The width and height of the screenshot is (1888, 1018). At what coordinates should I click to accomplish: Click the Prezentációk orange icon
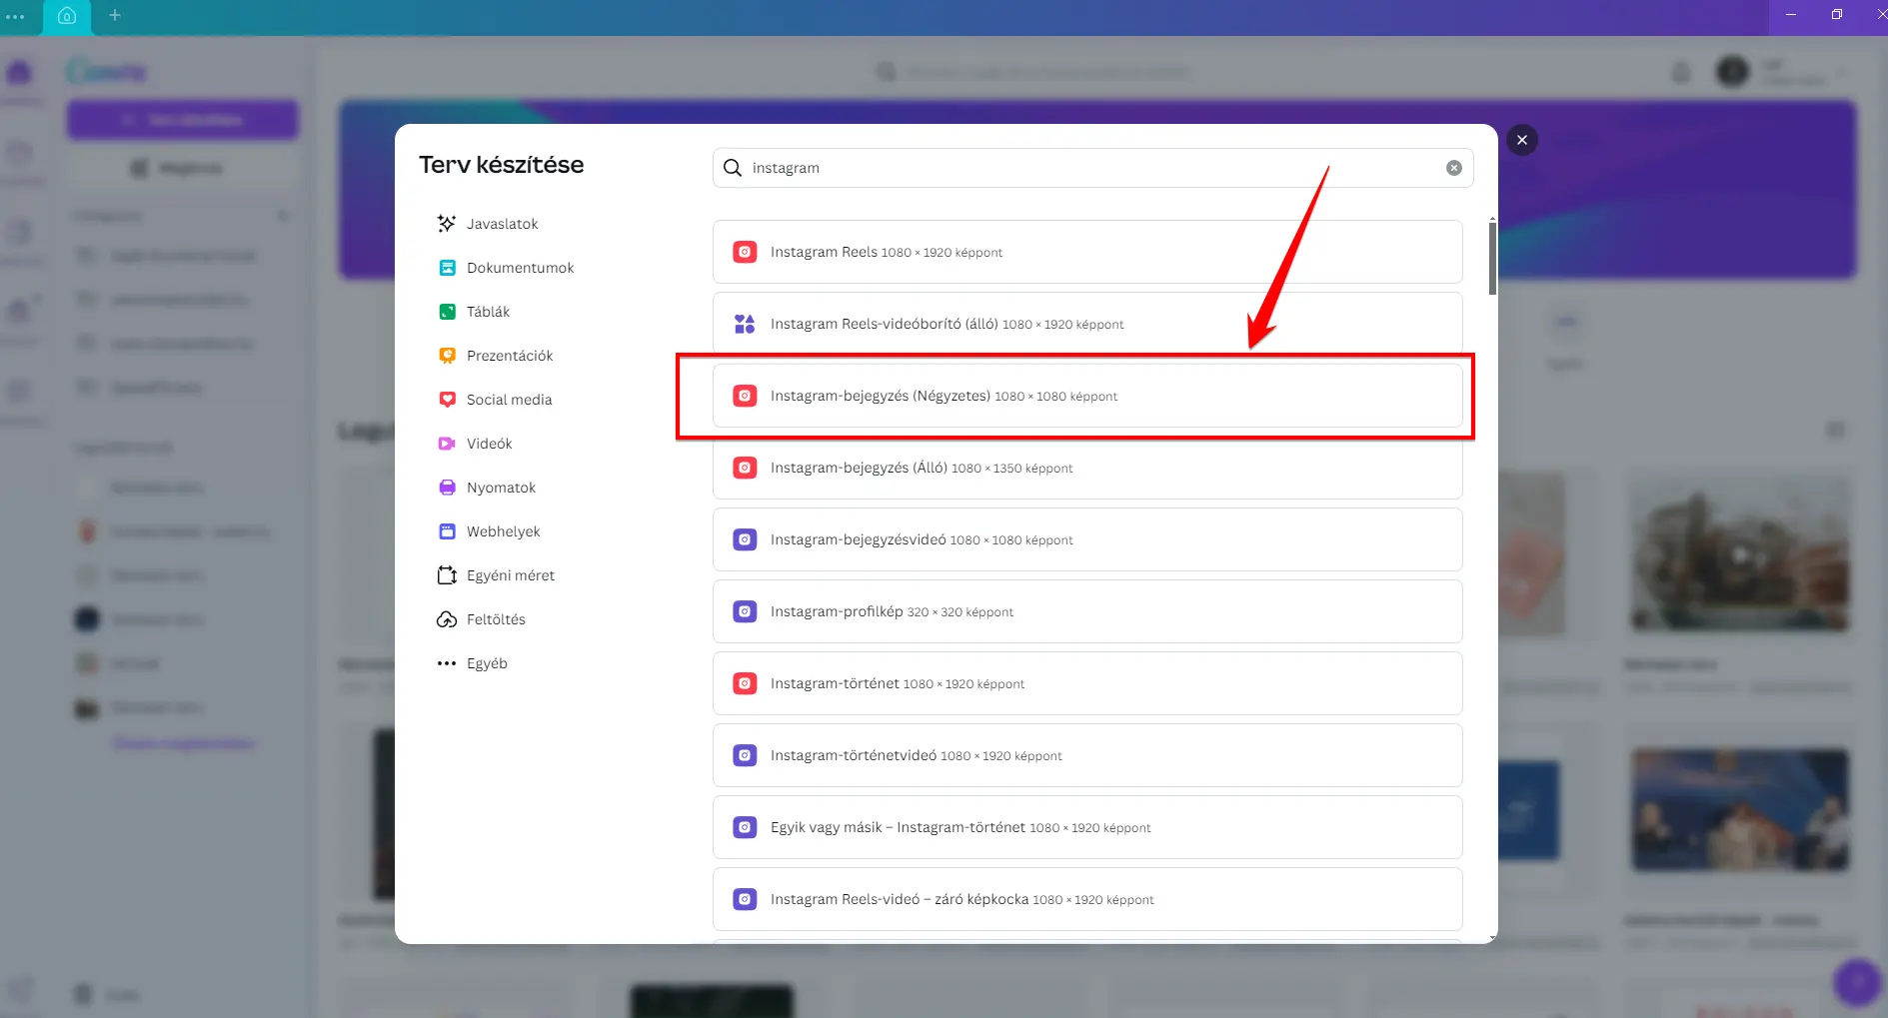447,356
